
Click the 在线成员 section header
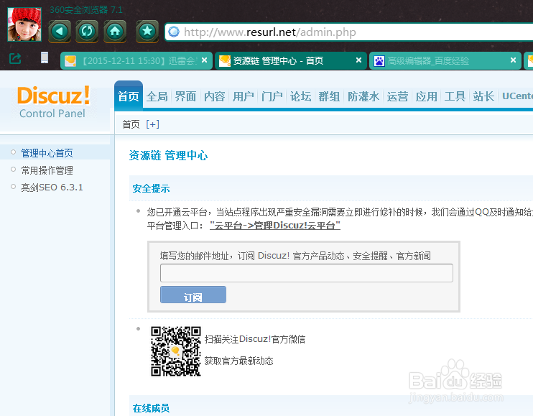point(151,408)
